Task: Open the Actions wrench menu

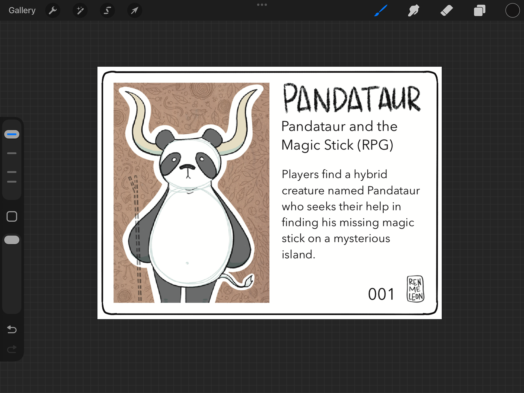Action: pos(53,11)
